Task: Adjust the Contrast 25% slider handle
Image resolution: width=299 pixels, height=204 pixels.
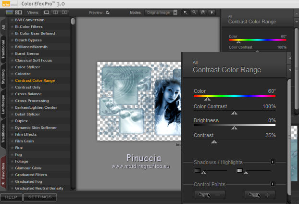Action: click(214, 141)
